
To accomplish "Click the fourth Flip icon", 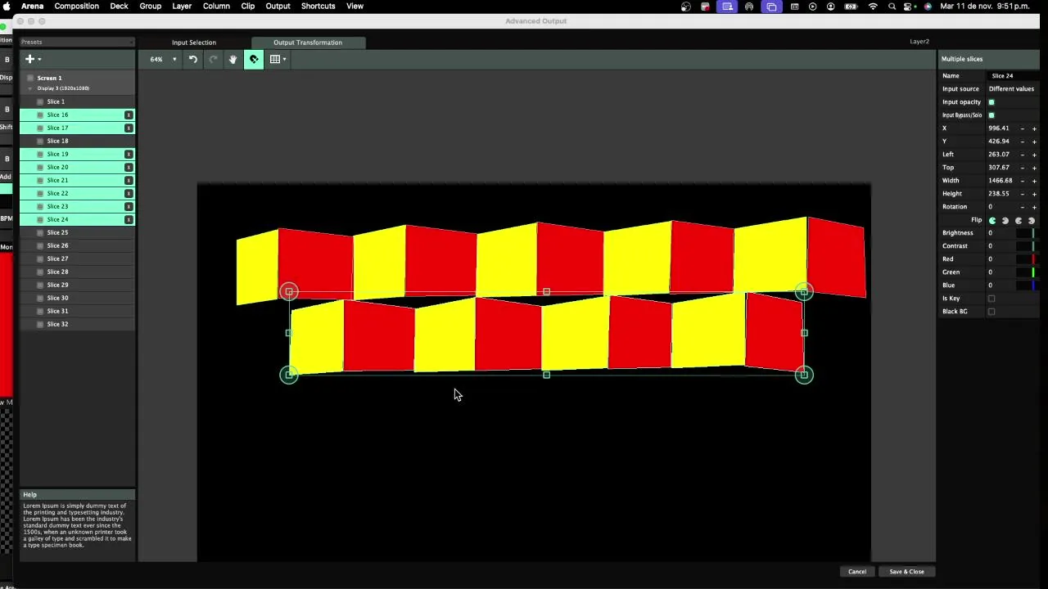I will pyautogui.click(x=1032, y=220).
